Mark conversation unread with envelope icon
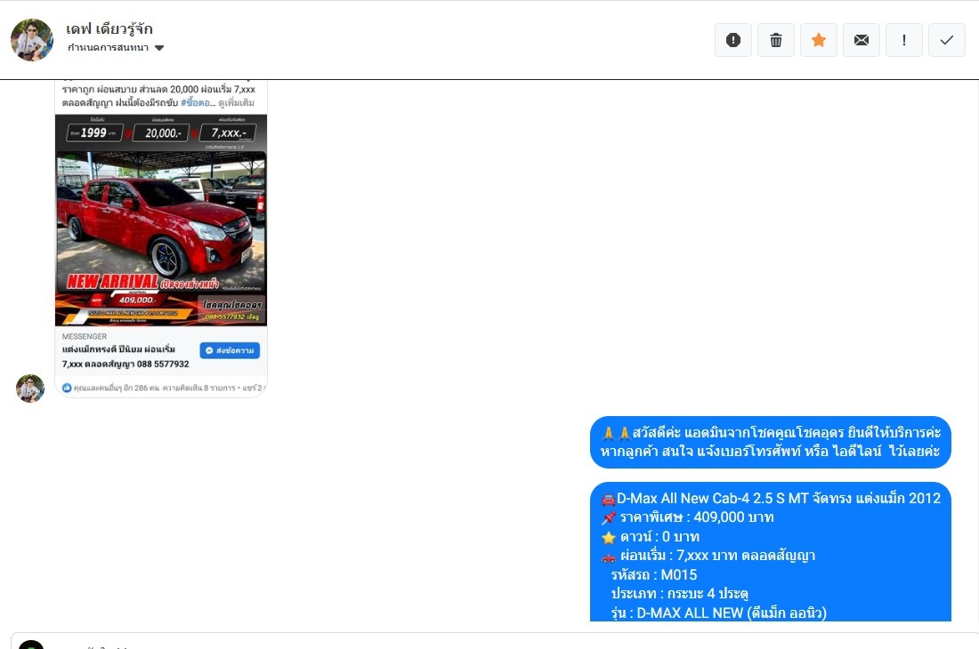Screen dimensions: 979x649 pos(861,40)
